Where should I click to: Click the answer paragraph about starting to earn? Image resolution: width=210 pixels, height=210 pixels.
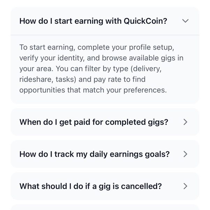pyautogui.click(x=101, y=69)
